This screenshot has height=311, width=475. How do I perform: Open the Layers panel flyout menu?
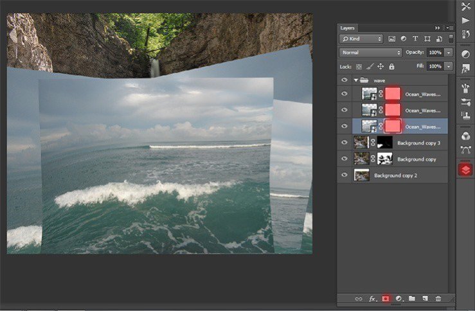448,28
